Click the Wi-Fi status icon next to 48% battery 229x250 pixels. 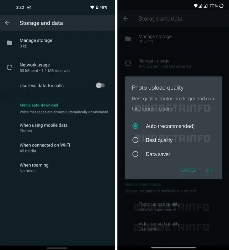92,7
